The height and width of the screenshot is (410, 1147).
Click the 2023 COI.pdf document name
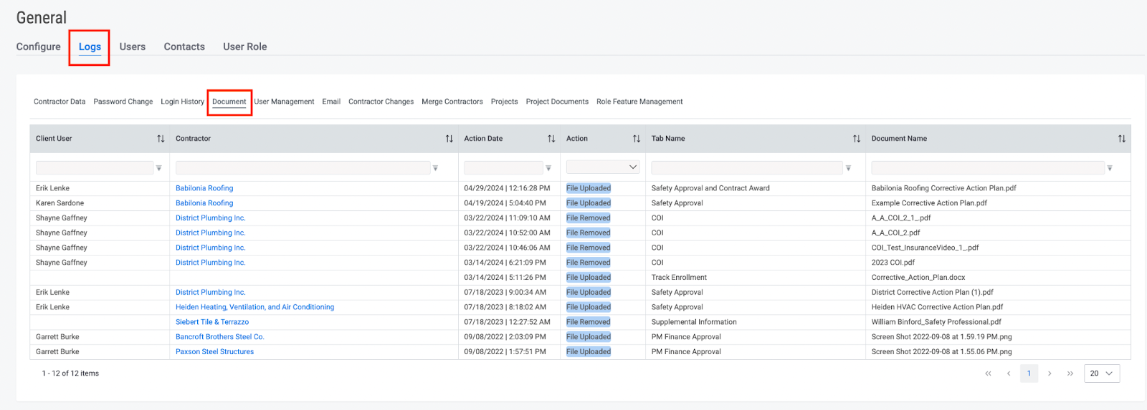pyautogui.click(x=893, y=263)
